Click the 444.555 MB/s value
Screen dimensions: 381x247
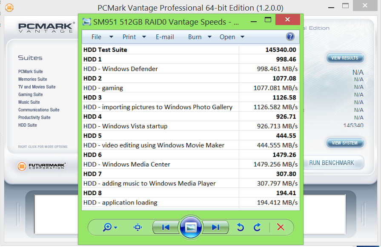pyautogui.click(x=277, y=145)
